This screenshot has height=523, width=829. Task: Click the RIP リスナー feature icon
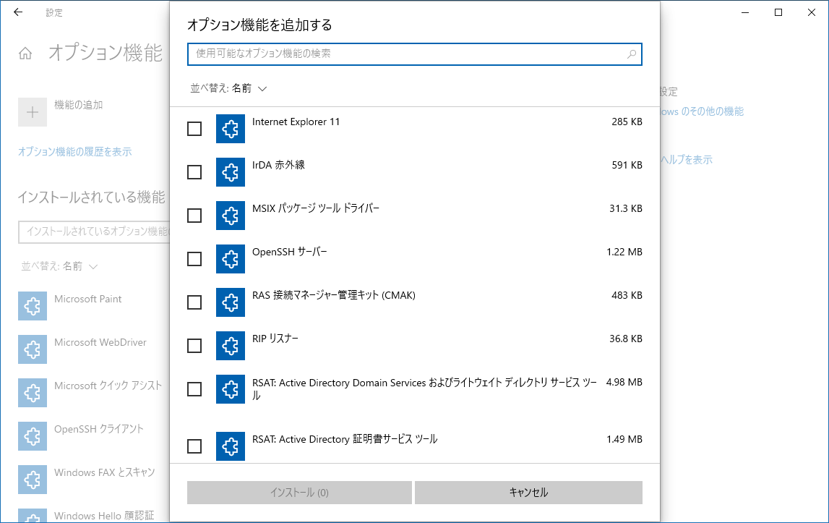(x=230, y=346)
